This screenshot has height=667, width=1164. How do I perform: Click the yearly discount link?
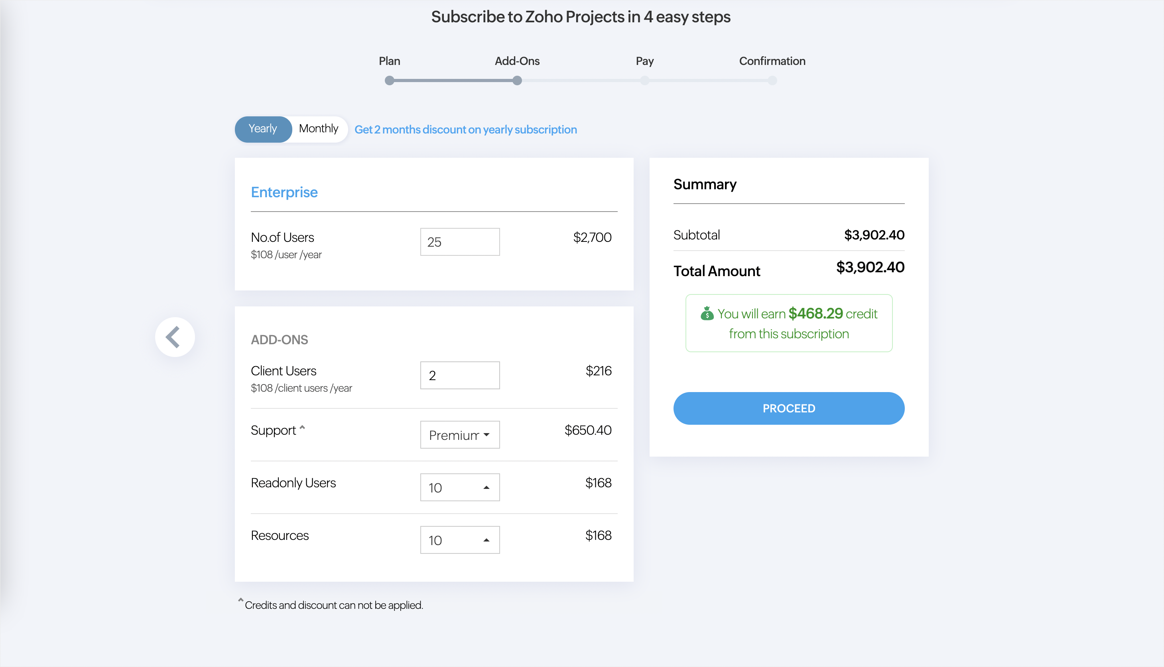[x=465, y=129]
